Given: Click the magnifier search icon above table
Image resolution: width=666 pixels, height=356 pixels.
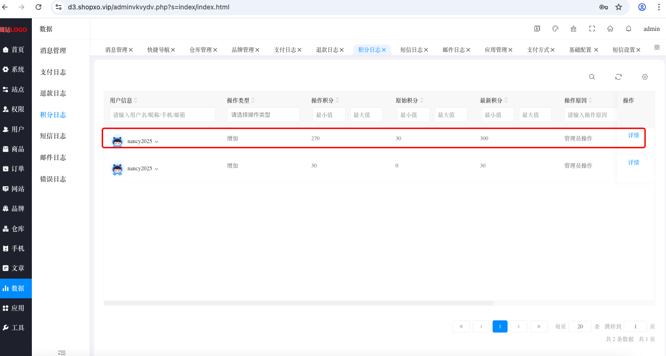Looking at the screenshot, I should click(x=592, y=77).
